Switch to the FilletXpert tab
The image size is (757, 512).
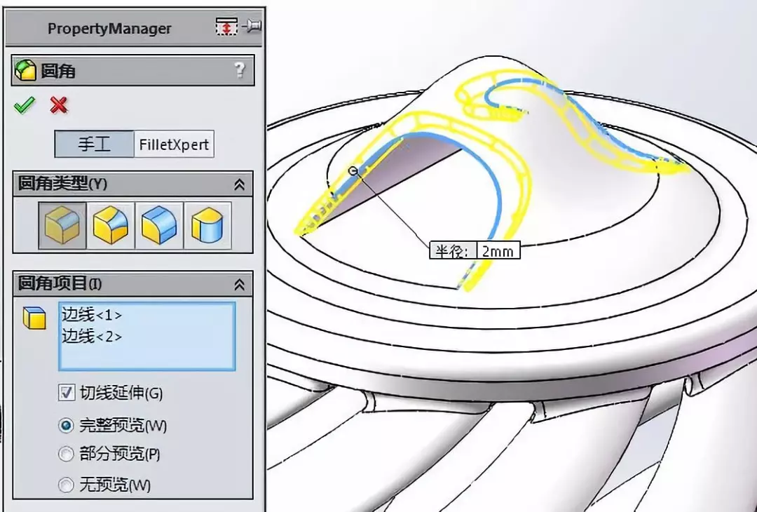(x=174, y=144)
